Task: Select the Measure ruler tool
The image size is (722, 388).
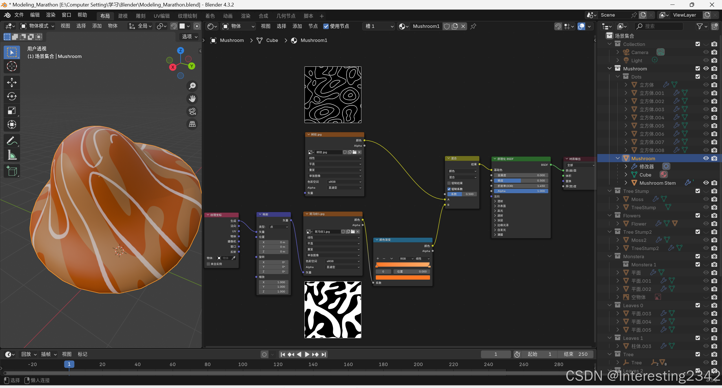Action: pos(12,155)
